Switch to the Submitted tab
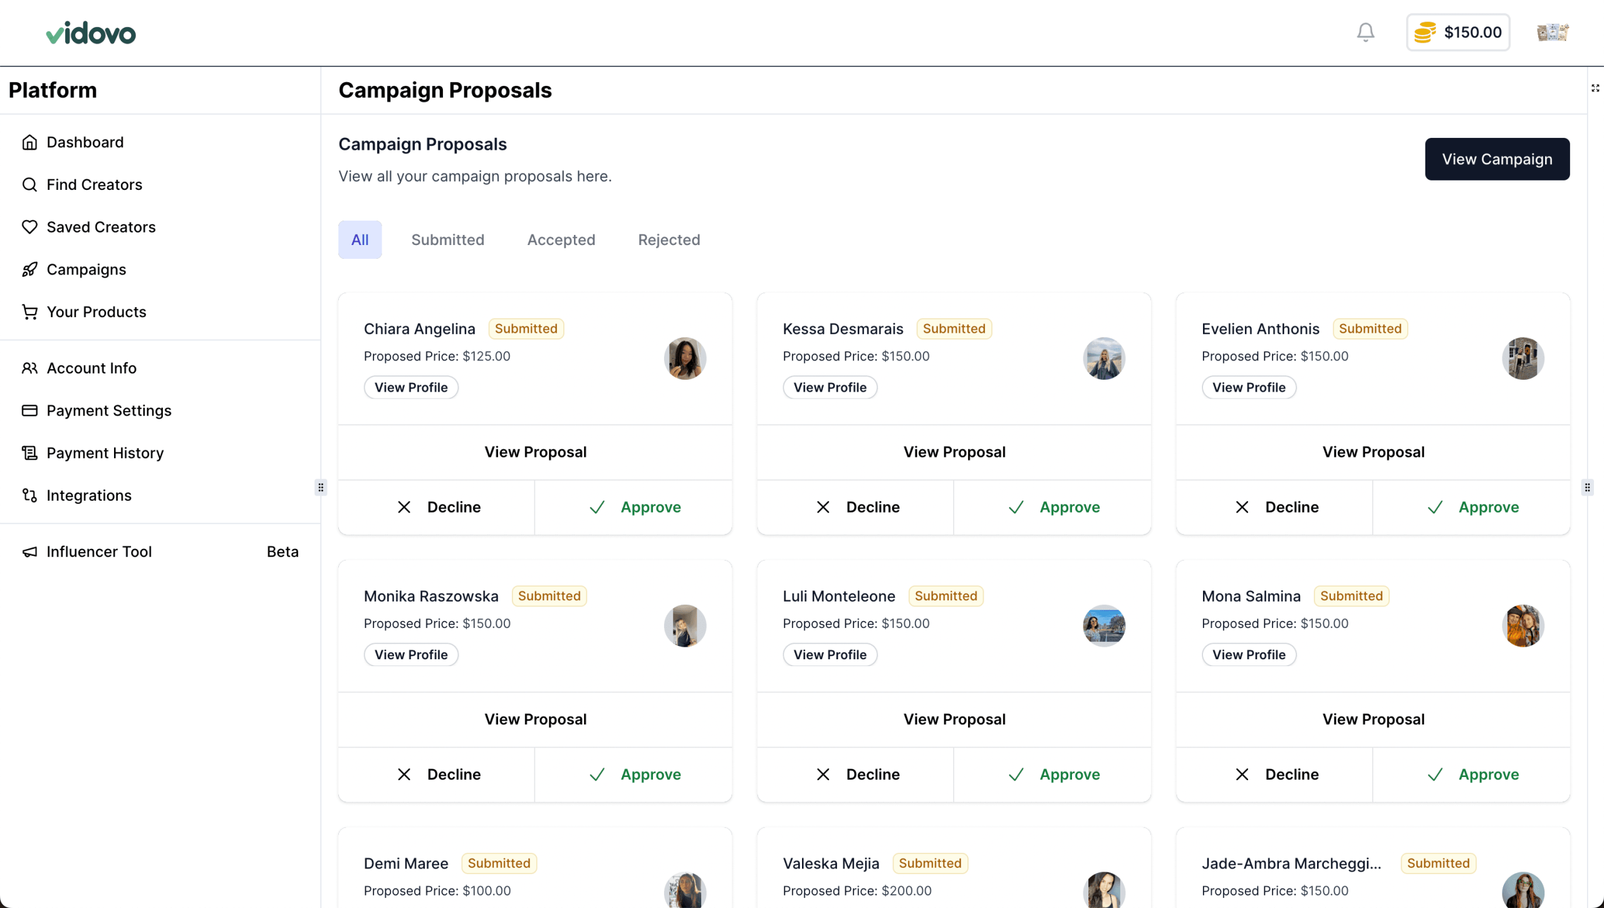 447,239
